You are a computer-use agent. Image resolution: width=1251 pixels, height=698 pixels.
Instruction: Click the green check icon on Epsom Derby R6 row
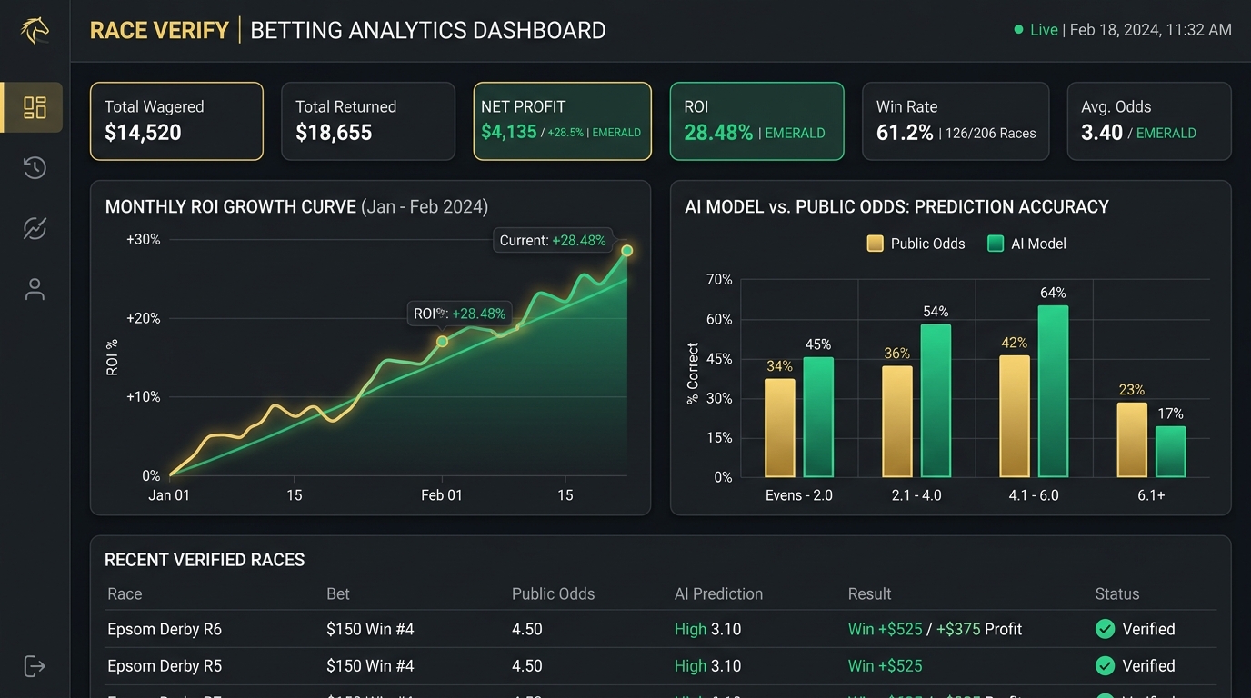[1105, 629]
